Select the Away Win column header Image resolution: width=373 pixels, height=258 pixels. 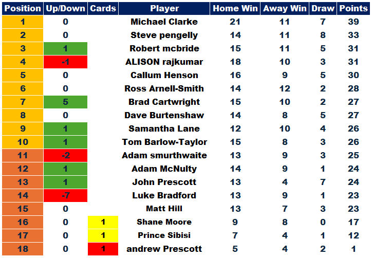coord(285,8)
